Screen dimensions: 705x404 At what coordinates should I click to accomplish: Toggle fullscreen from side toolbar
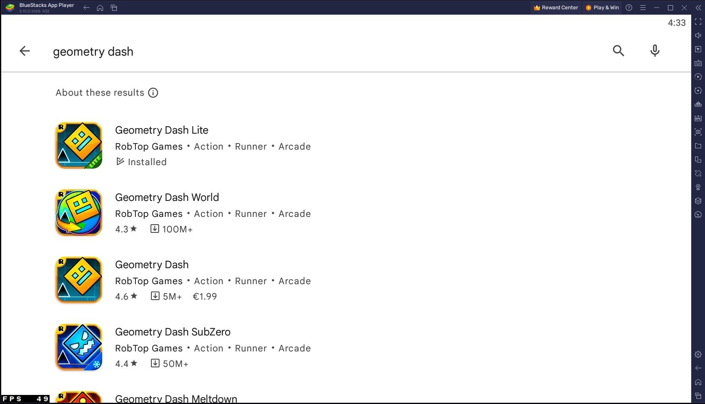click(x=698, y=22)
